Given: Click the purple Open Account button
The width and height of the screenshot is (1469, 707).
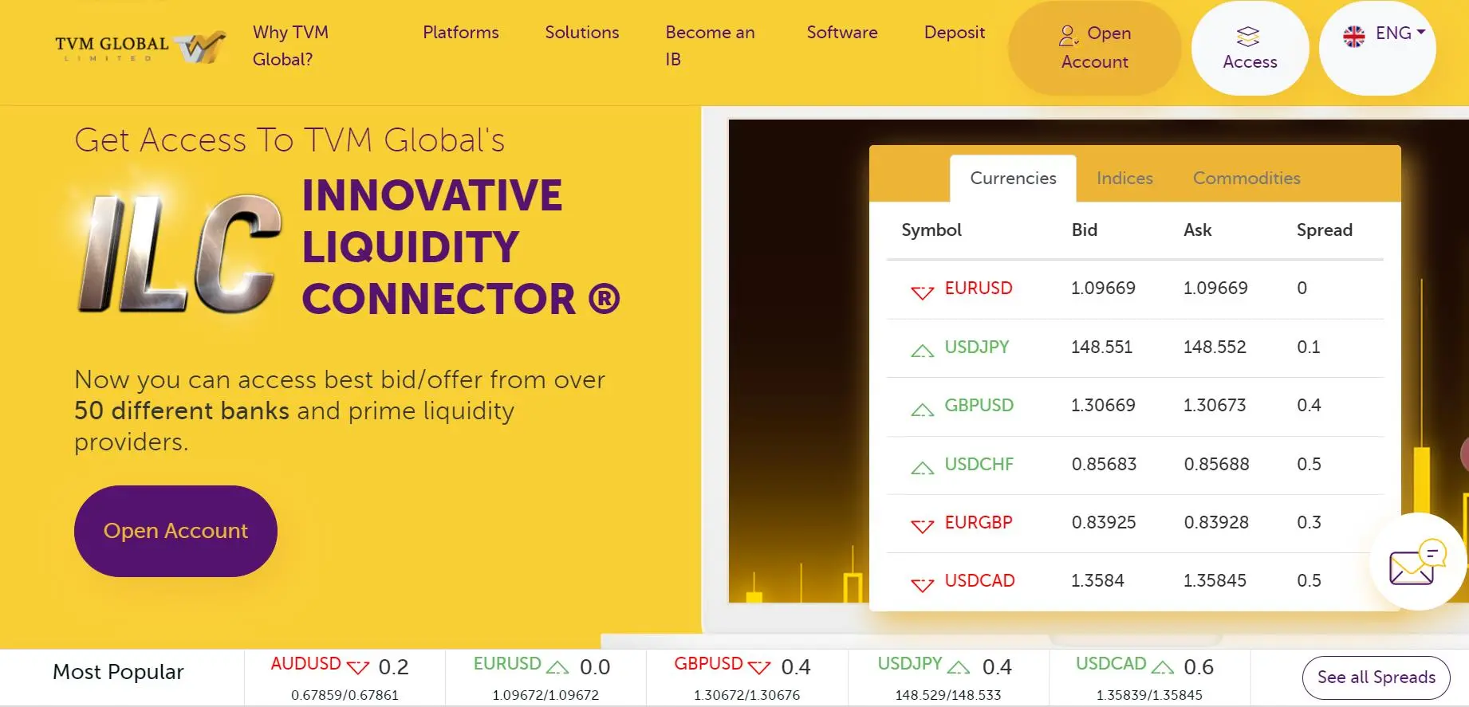Looking at the screenshot, I should (x=175, y=531).
